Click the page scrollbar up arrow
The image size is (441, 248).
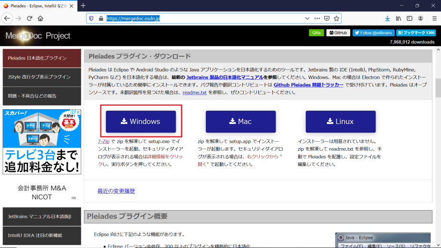point(438,50)
